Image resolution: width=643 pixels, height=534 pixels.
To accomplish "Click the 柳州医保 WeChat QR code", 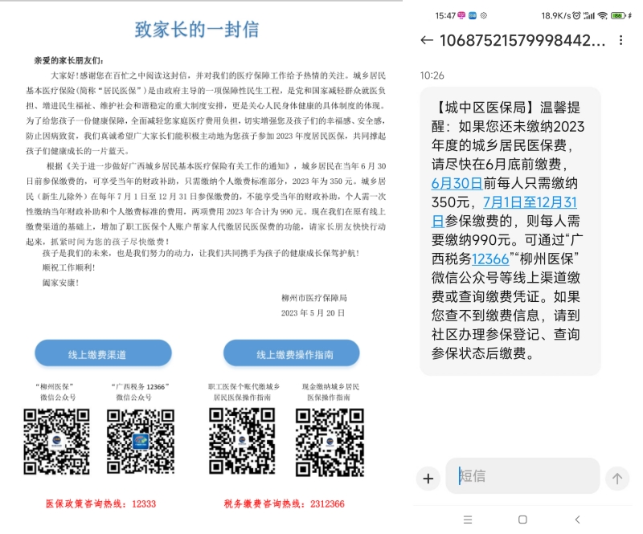I will pyautogui.click(x=56, y=442).
